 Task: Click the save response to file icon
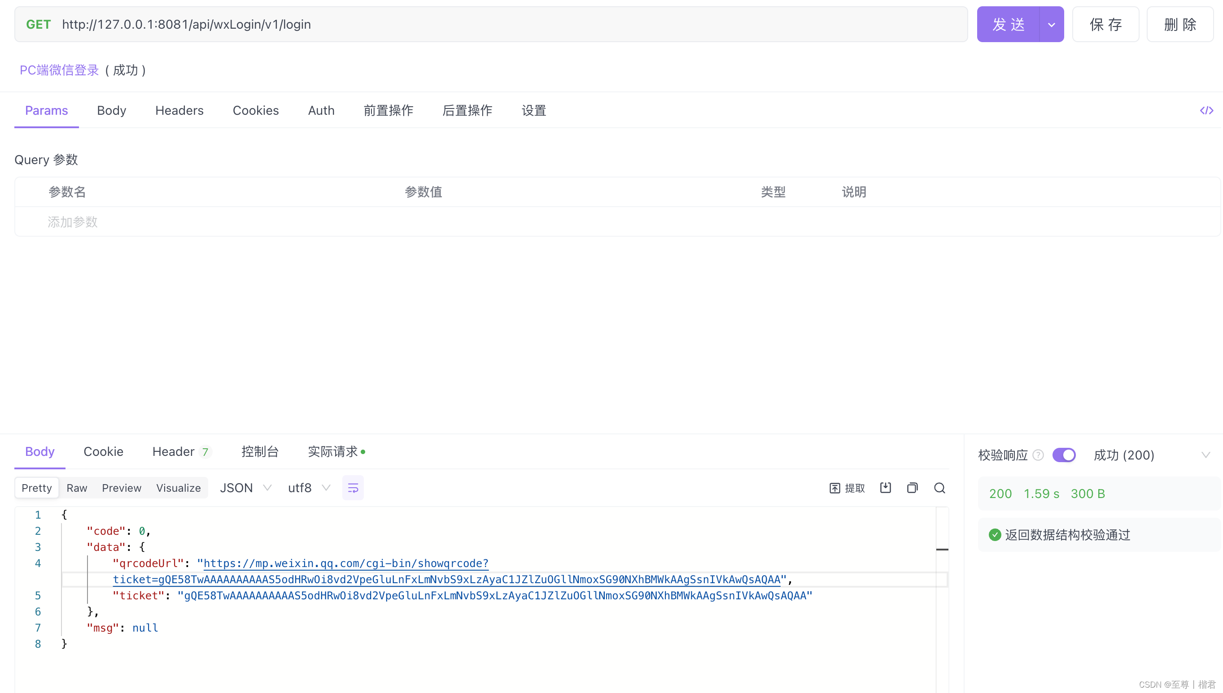[885, 487]
